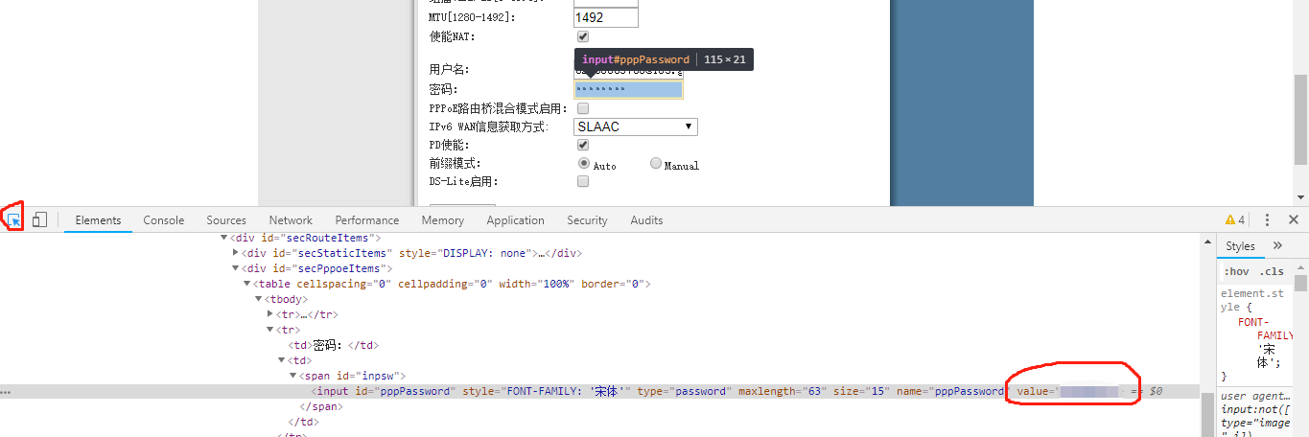Toggle the :hov element state button

click(1236, 271)
